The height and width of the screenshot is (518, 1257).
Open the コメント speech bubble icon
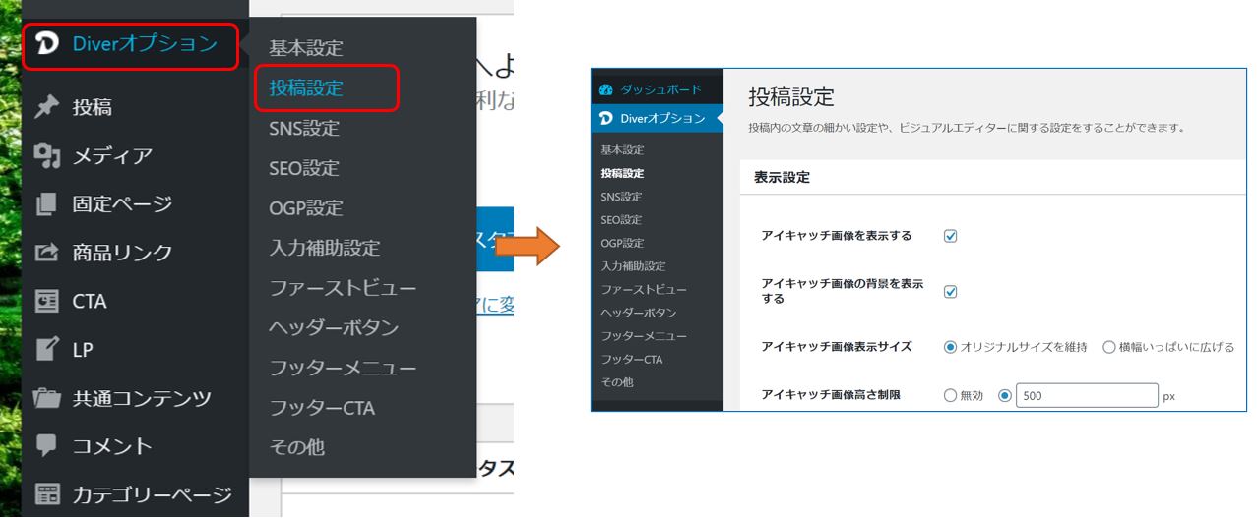coord(46,446)
